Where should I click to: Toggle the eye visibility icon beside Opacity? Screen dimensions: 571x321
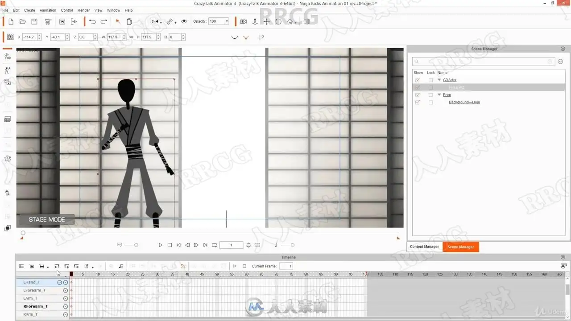pyautogui.click(x=183, y=21)
